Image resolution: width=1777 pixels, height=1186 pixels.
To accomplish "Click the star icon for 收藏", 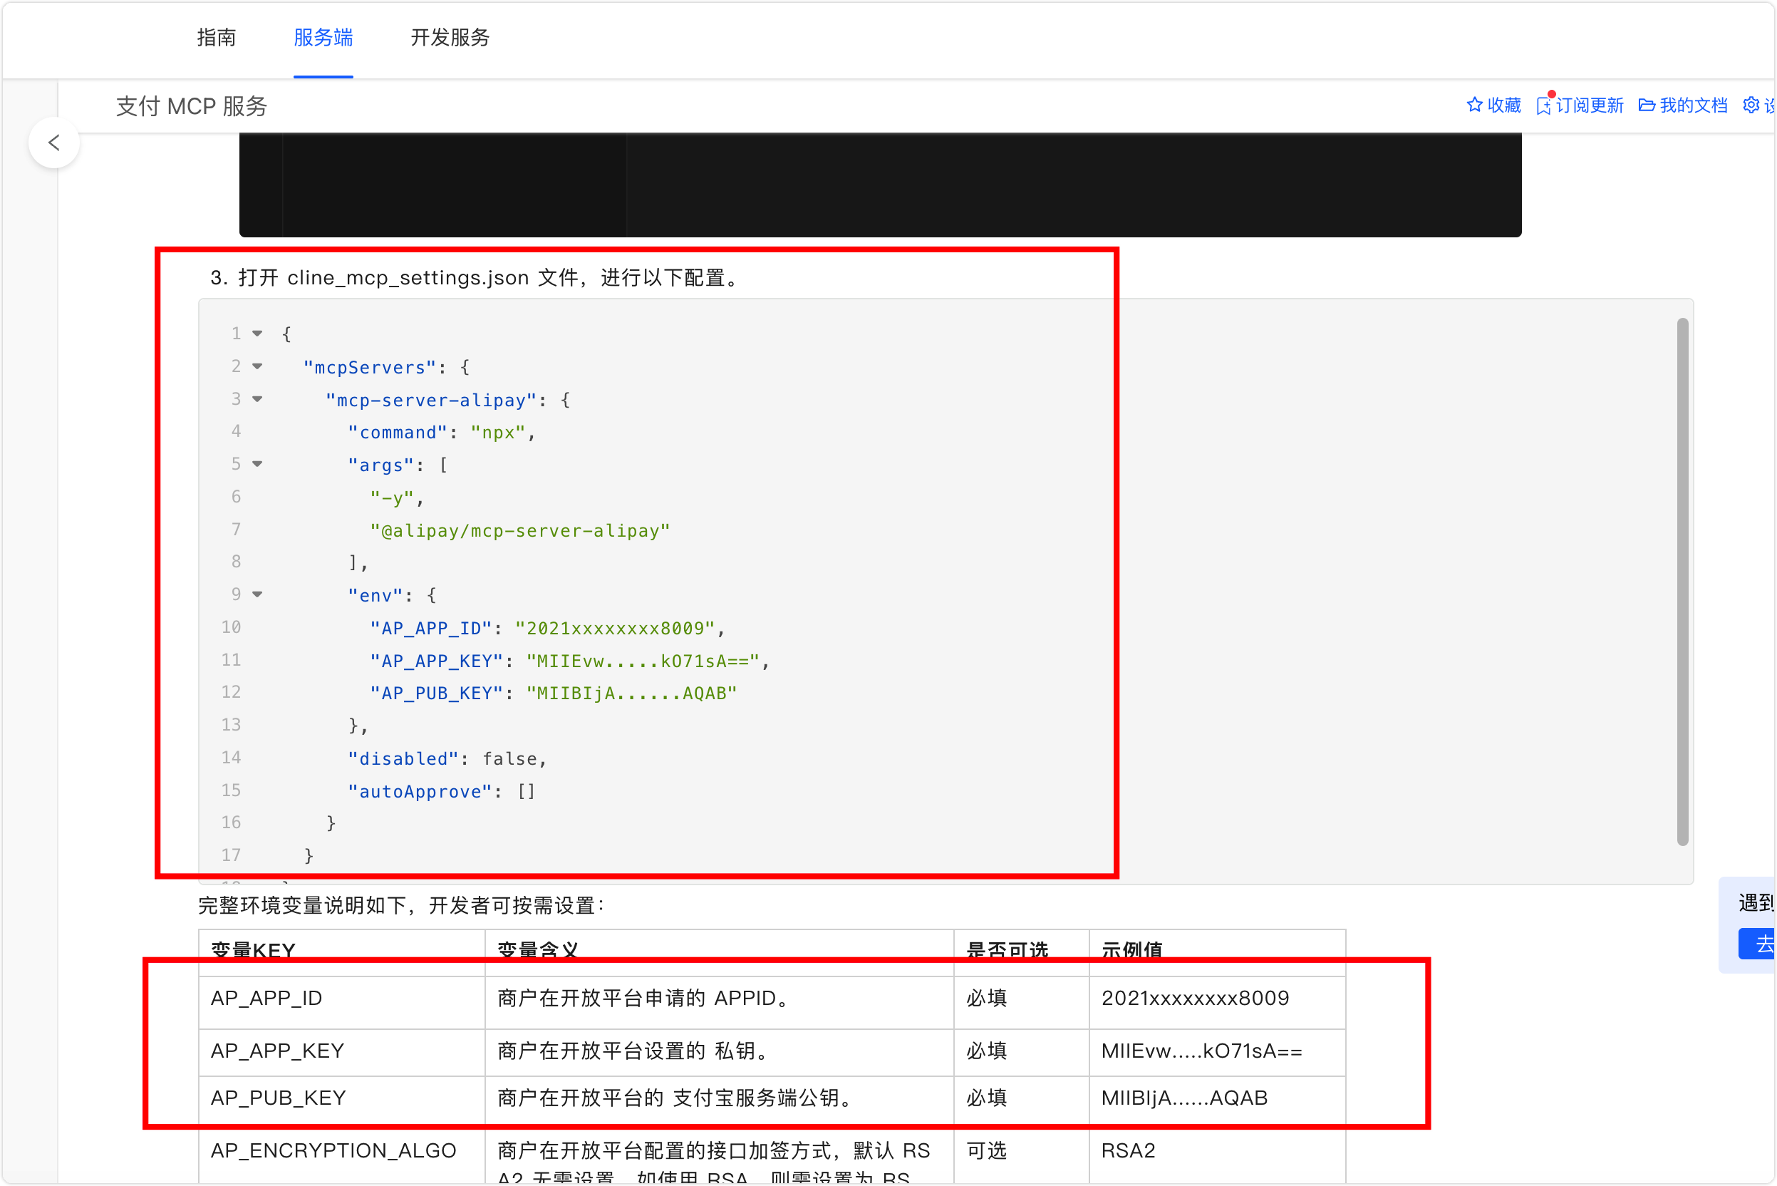I will [1473, 105].
